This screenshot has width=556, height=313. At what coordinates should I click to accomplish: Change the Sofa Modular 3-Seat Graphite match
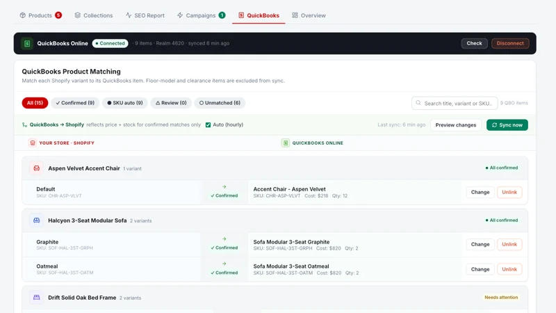click(480, 245)
